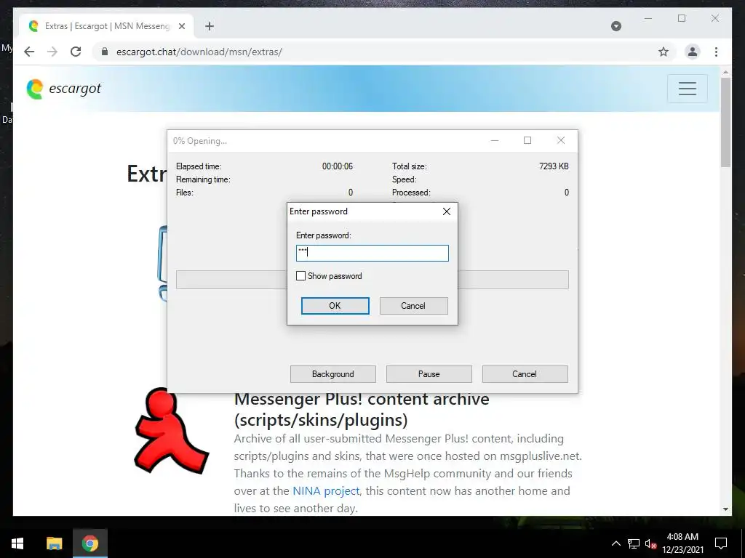Image resolution: width=745 pixels, height=558 pixels.
Task: Show hidden system tray icons
Action: click(615, 543)
